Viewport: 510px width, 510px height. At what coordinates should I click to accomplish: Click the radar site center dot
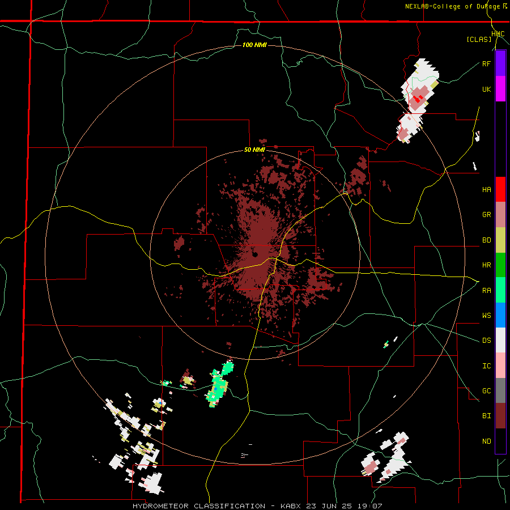pyautogui.click(x=255, y=254)
